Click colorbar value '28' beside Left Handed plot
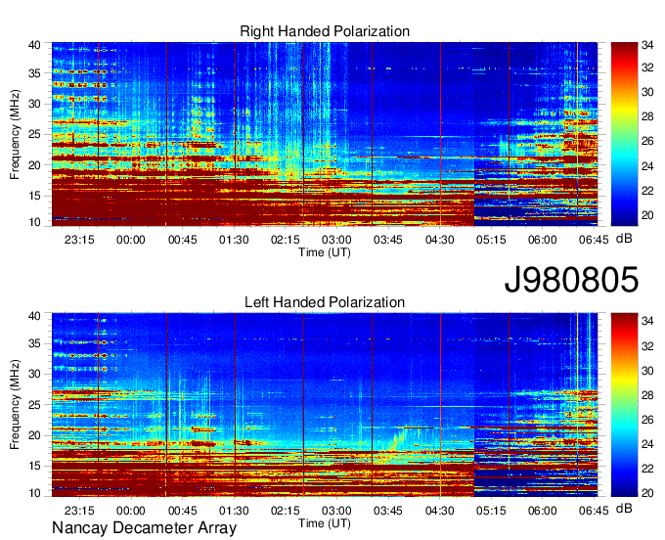The height and width of the screenshot is (540, 665). tap(647, 394)
